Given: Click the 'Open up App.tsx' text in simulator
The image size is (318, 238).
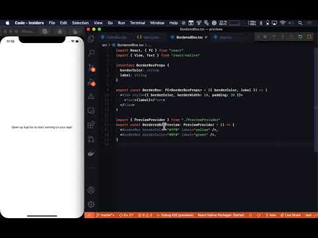Looking at the screenshot, I should (42, 128).
